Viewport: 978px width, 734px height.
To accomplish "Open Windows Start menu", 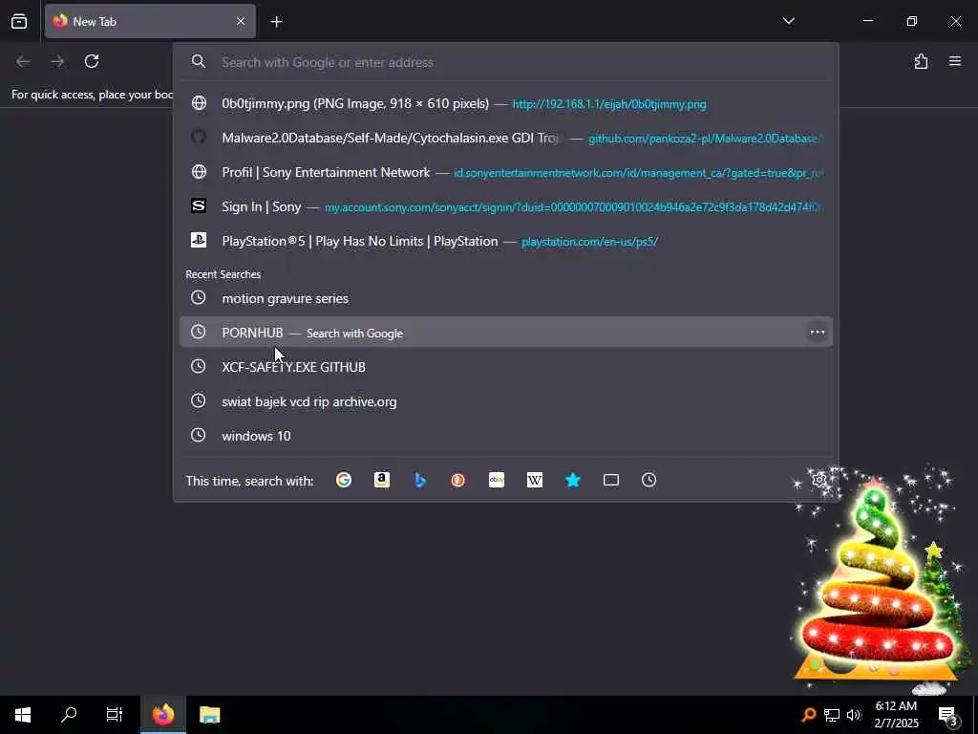I will 23,715.
